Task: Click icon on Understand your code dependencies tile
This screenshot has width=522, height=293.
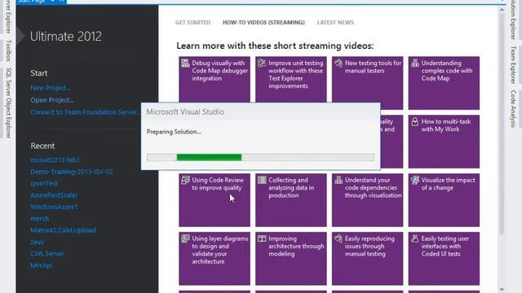Action: pyautogui.click(x=338, y=180)
